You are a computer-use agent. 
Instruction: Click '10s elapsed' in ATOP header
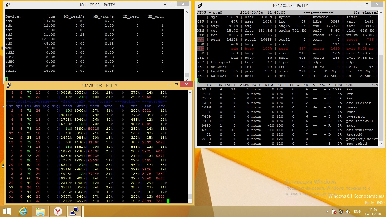pyautogui.click(x=365, y=12)
